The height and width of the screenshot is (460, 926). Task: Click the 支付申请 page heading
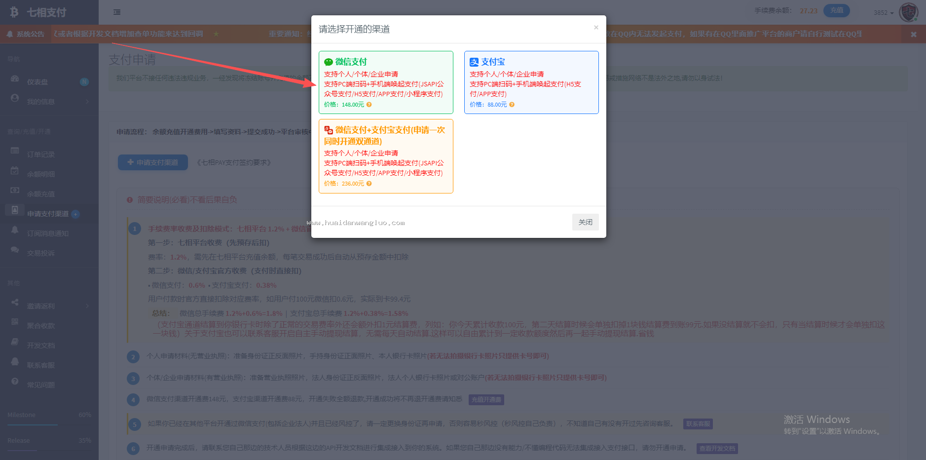pos(132,60)
